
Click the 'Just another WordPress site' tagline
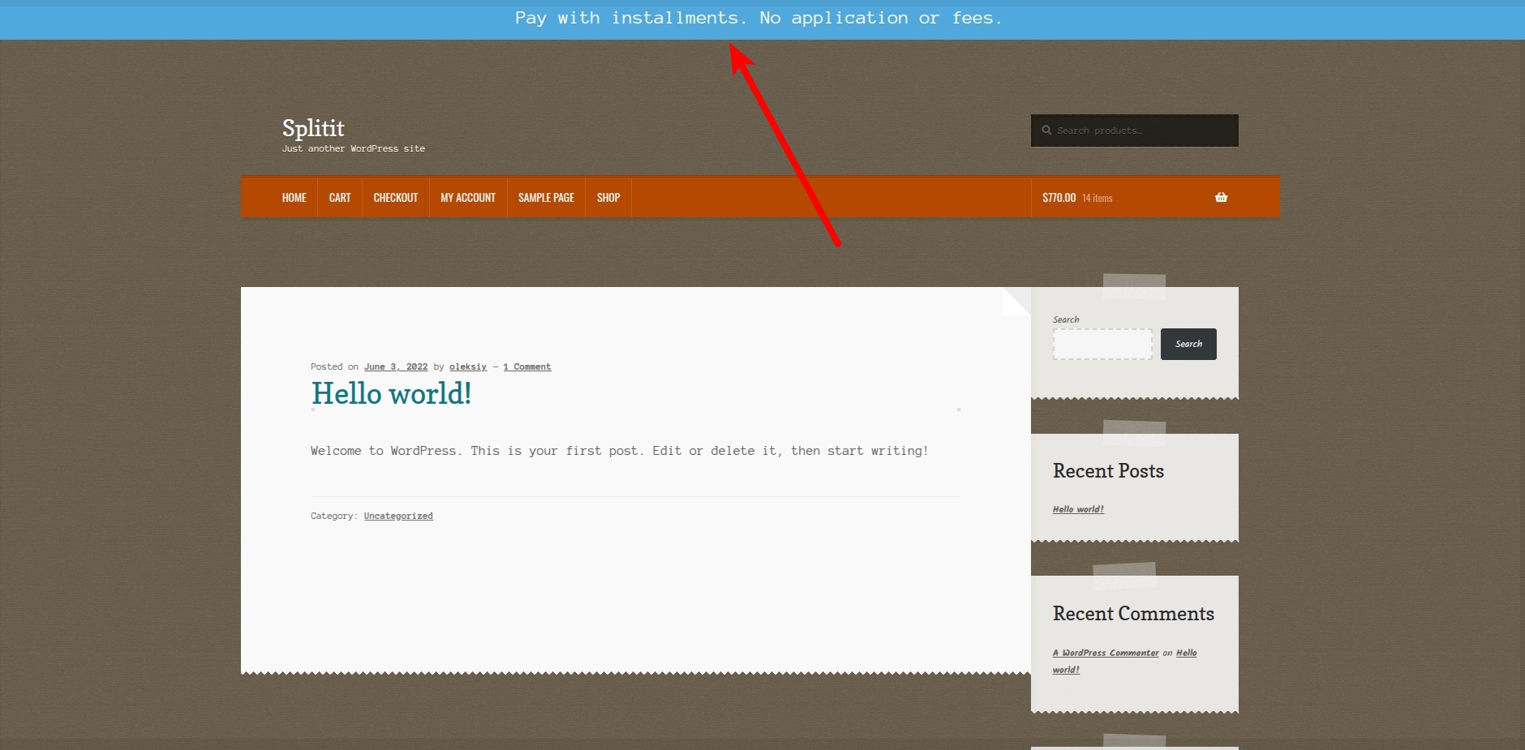pyautogui.click(x=354, y=148)
